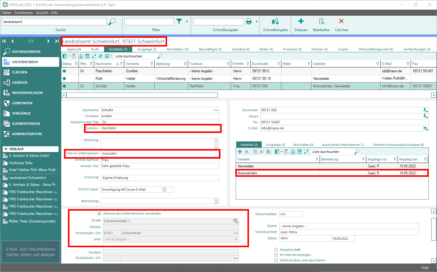This screenshot has height=272, width=437.
Task: Clear filters icon in contacts list toolbar
Action: coord(74,56)
